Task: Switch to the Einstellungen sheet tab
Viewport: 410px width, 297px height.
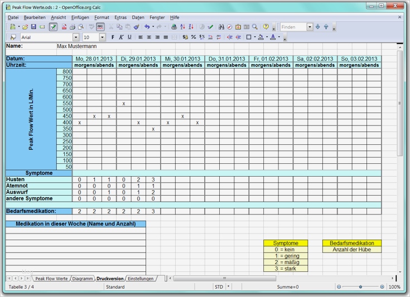Action: click(140, 278)
